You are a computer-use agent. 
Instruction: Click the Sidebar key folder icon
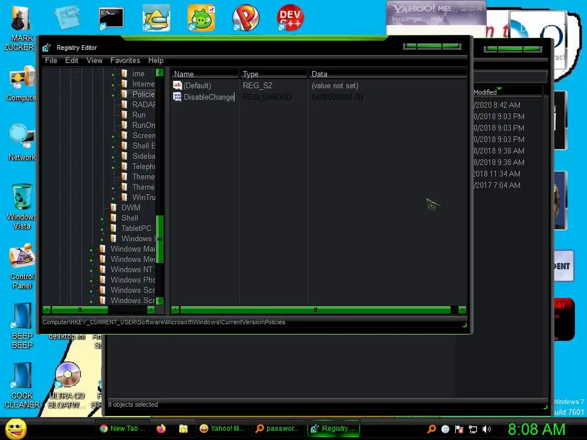pyautogui.click(x=124, y=156)
